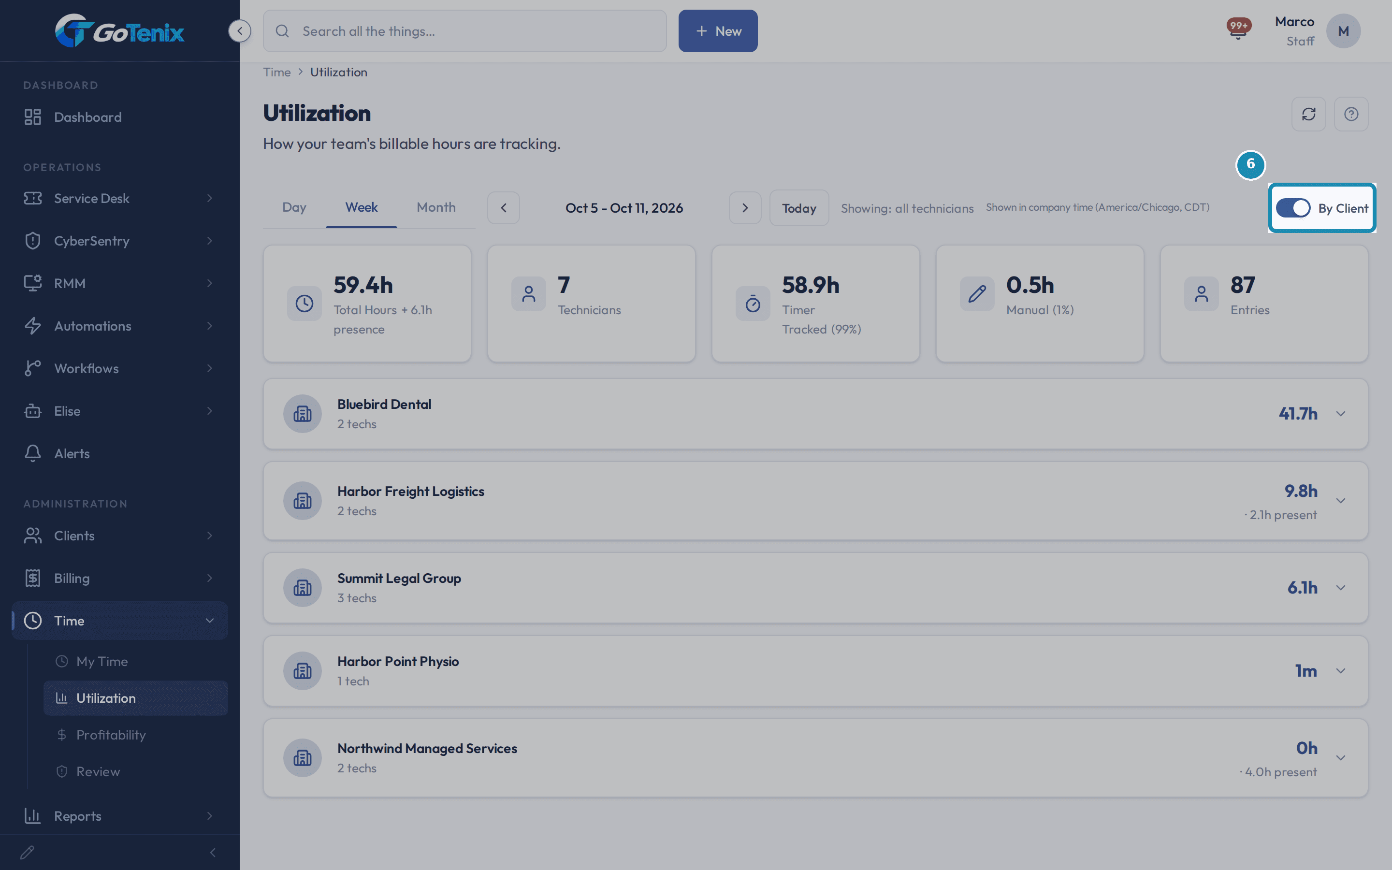The height and width of the screenshot is (870, 1392).
Task: Expand the Billing sidebar menu
Action: 120,578
